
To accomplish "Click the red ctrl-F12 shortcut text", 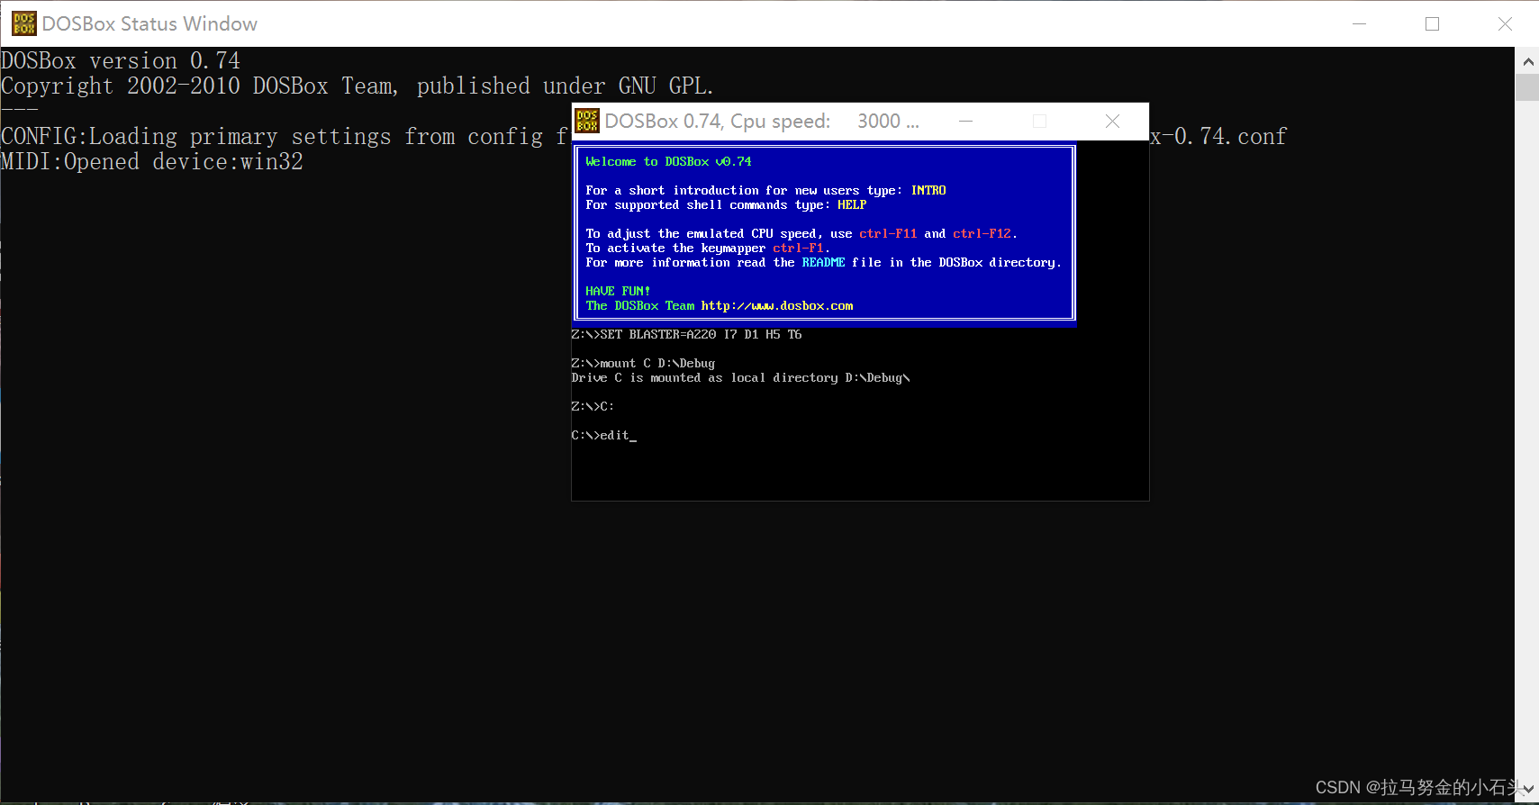I will pyautogui.click(x=982, y=234).
